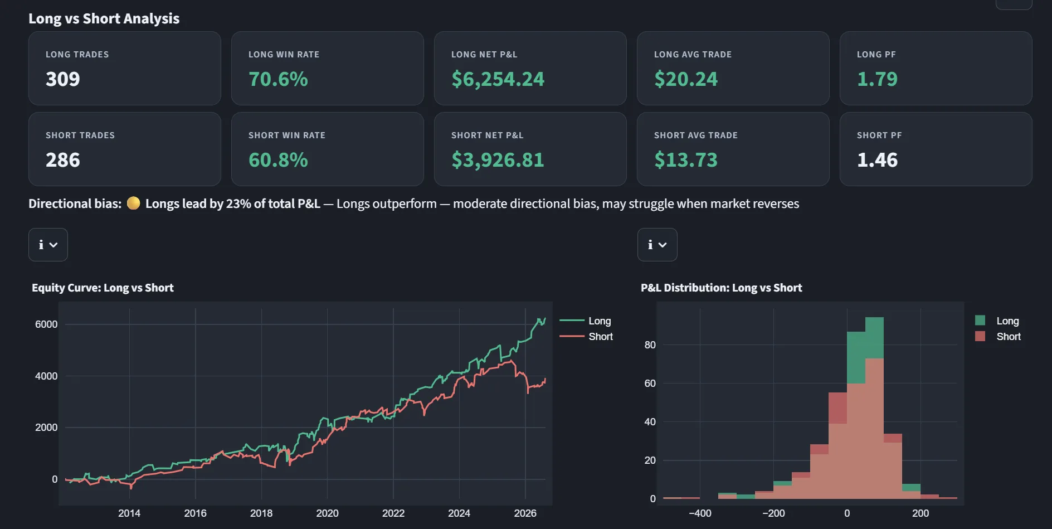This screenshot has height=529, width=1052.
Task: Toggle Short series in P&L Distribution legend
Action: pos(998,337)
